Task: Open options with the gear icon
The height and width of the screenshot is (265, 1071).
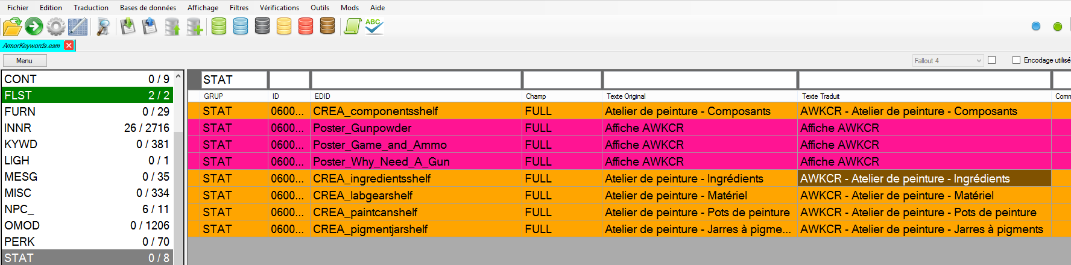Action: 56,26
